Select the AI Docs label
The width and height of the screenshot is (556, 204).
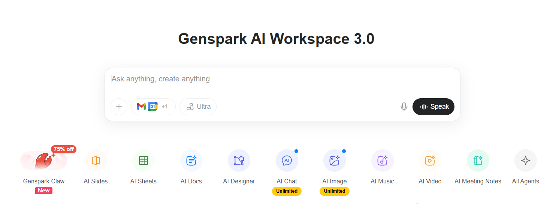click(191, 181)
